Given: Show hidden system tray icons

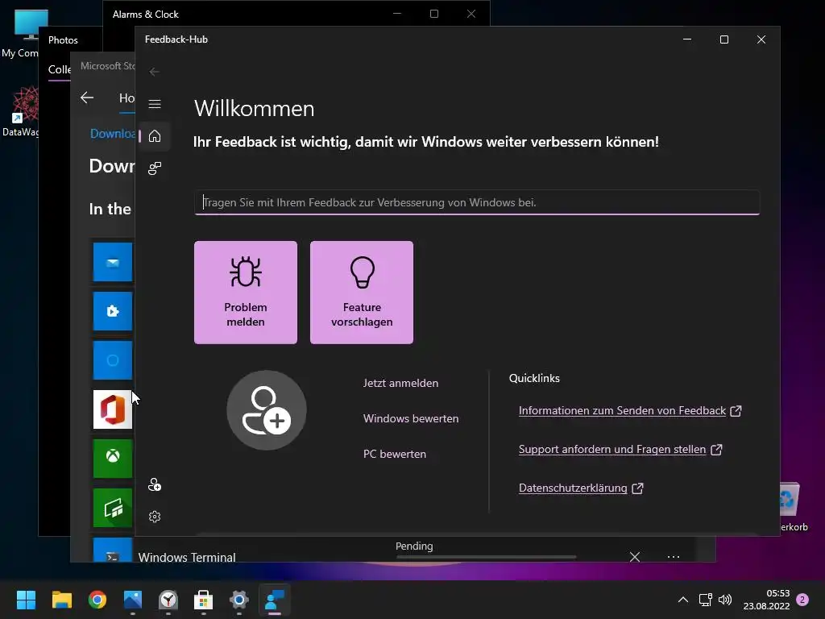Looking at the screenshot, I should (x=683, y=600).
